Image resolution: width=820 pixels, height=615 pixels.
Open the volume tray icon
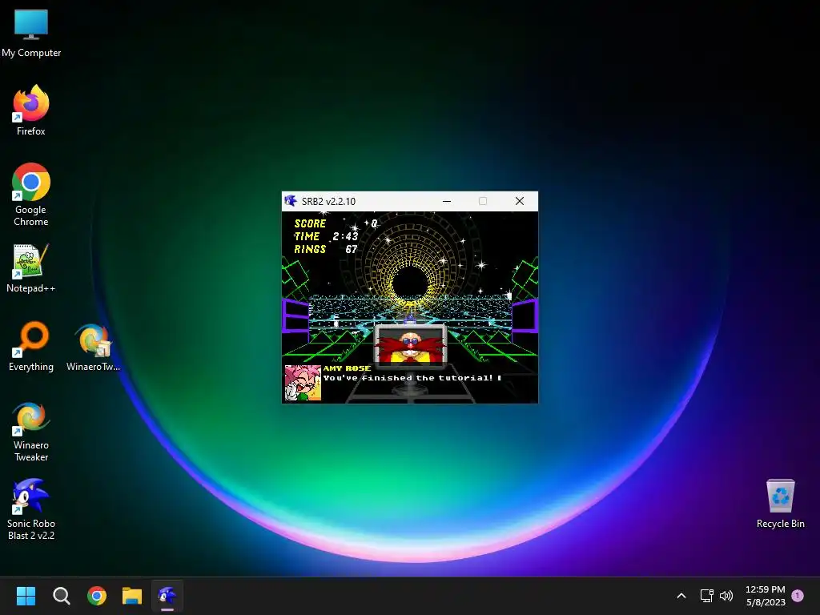726,596
